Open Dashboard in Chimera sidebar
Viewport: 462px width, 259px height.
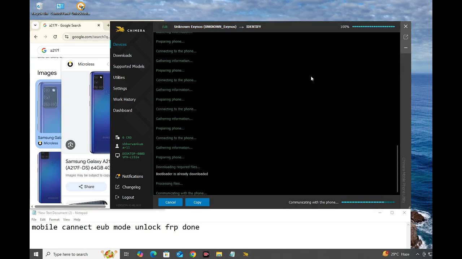click(122, 110)
